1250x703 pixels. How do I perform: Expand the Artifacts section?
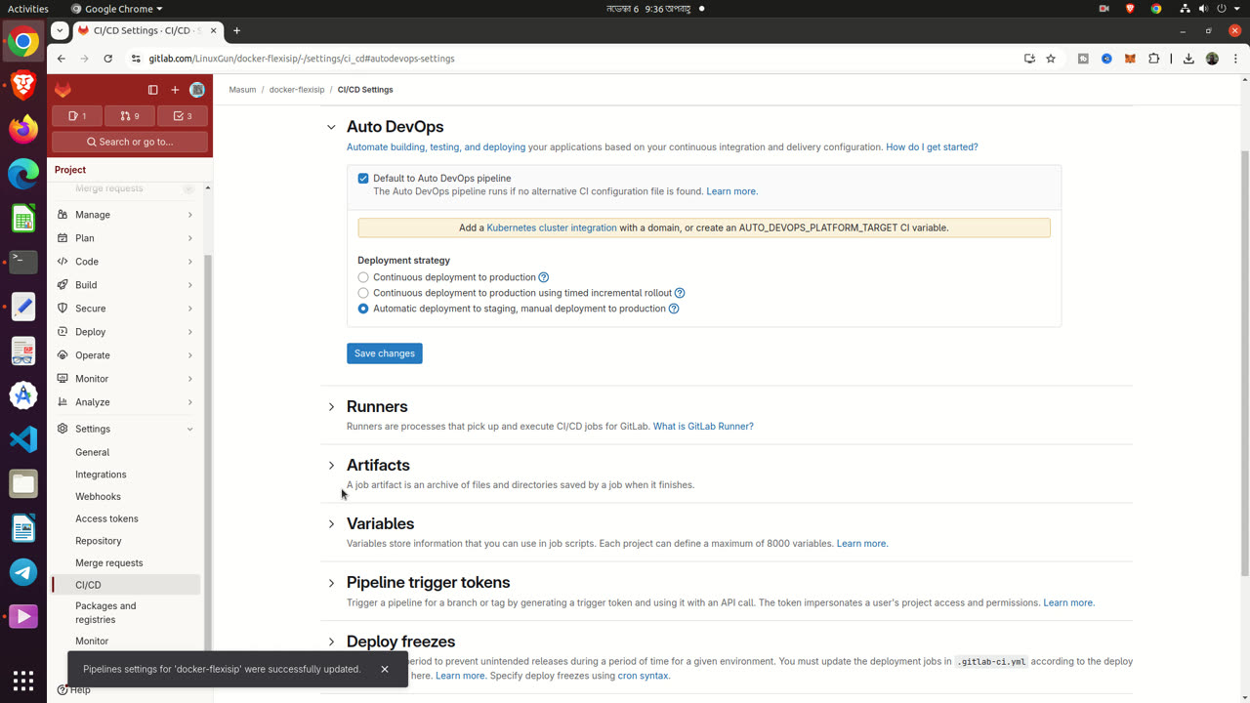coord(331,466)
